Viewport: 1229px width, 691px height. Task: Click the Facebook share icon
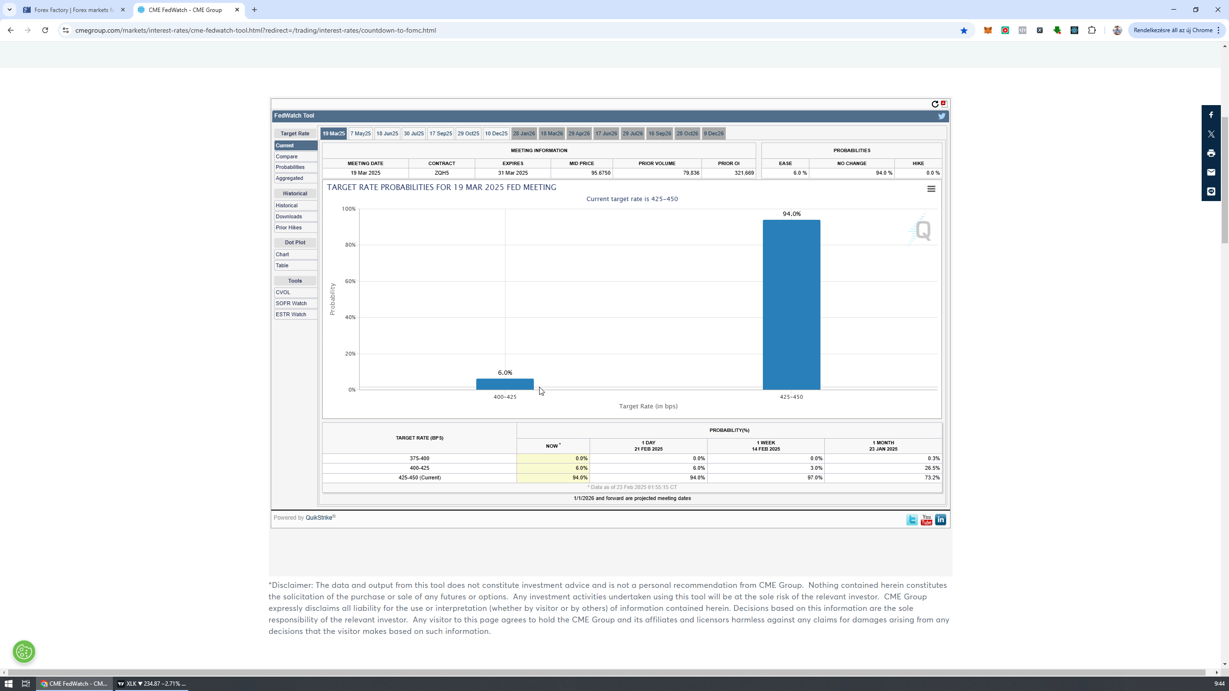1211,115
